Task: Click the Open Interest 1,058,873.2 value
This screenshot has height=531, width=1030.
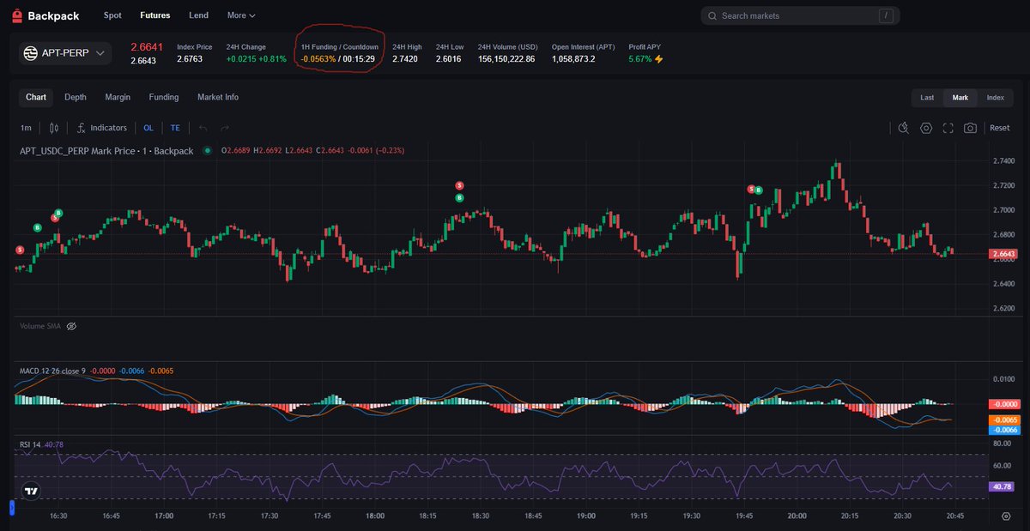Action: tap(573, 59)
